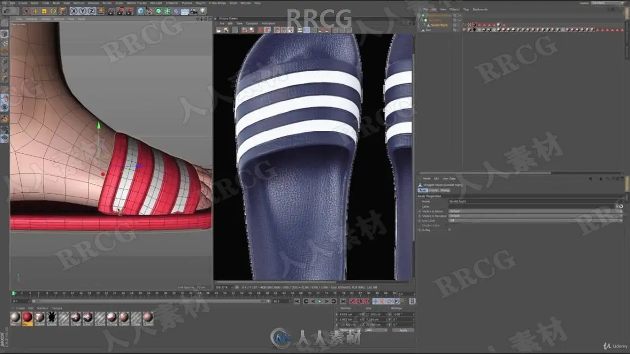
Task: Collapse the Symmetry tree item
Action: pos(423,20)
